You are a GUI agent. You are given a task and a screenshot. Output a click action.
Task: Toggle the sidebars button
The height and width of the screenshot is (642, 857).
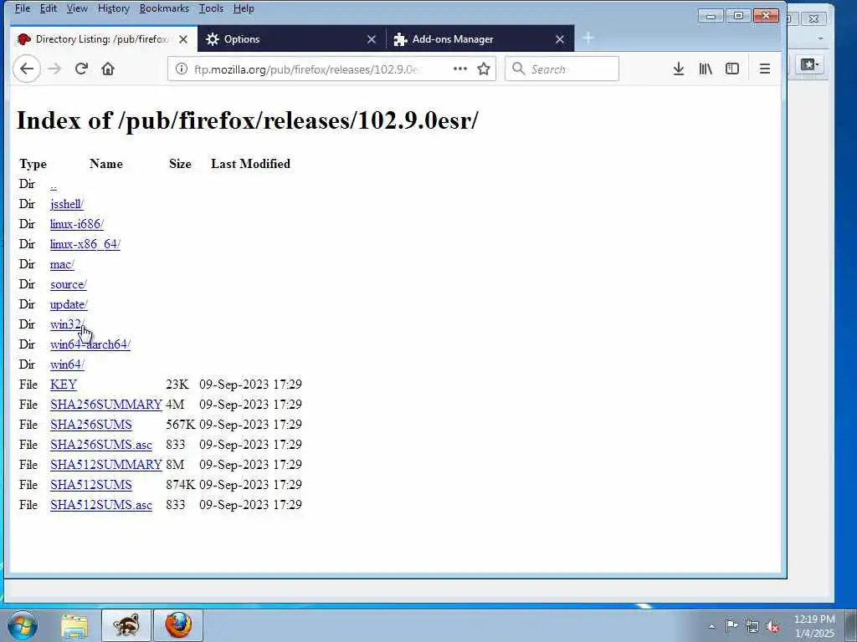732,69
